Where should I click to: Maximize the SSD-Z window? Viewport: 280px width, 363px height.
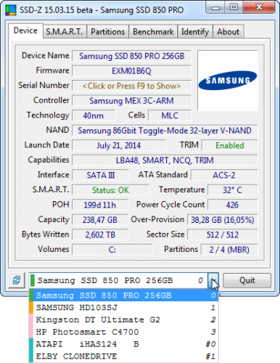pos(234,7)
